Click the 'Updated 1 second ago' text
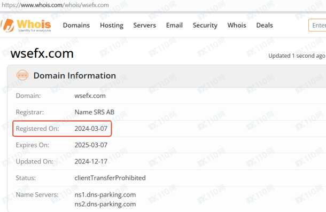 [x=297, y=56]
